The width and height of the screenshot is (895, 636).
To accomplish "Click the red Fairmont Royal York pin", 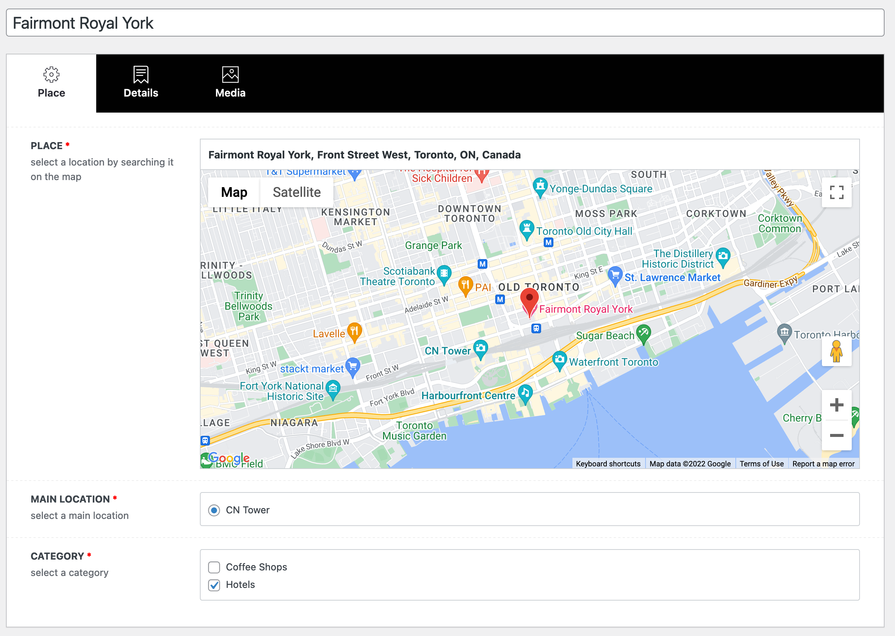I will click(x=529, y=302).
